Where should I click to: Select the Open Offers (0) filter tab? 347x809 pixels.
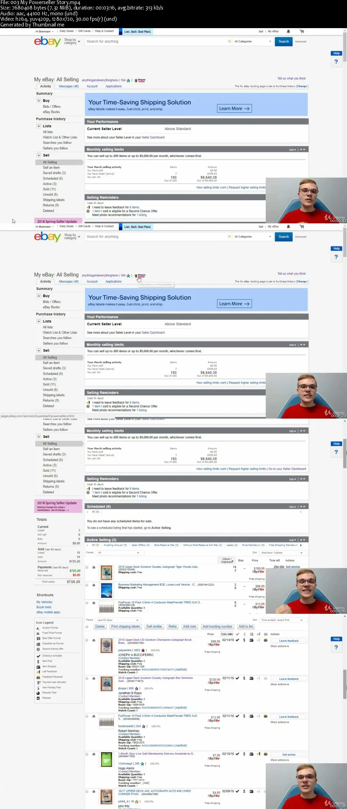coord(141,545)
